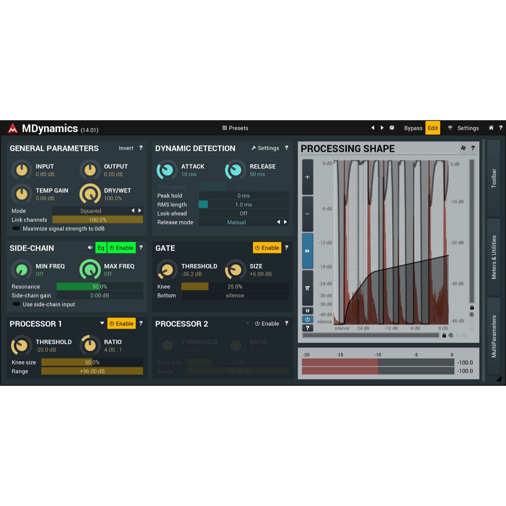Select previous Release mode with left arrow

278,222
